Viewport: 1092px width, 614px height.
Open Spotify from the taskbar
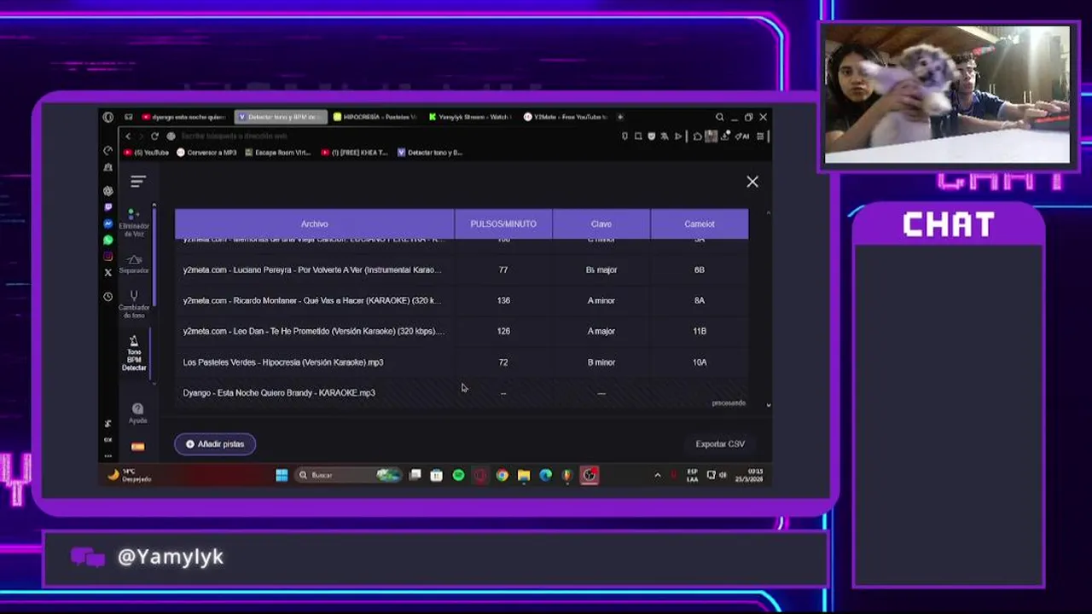458,475
